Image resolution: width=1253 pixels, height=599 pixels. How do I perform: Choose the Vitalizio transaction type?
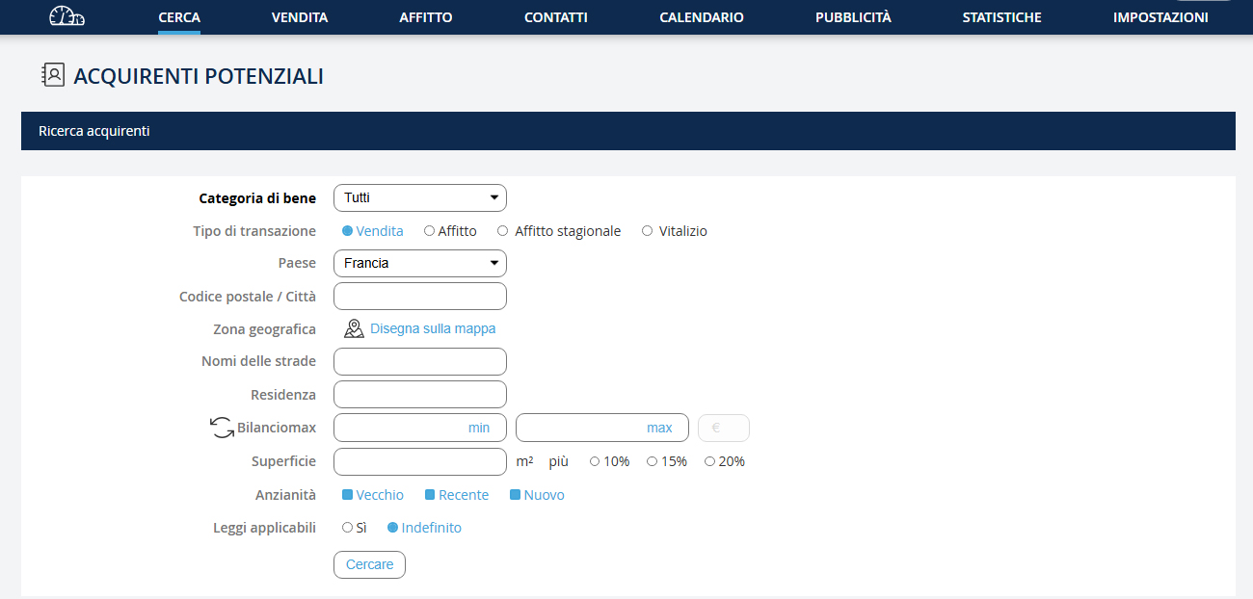pos(648,231)
